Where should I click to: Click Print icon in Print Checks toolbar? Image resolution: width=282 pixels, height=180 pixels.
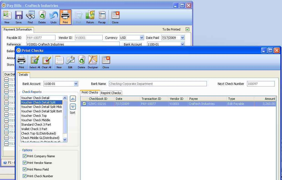tap(21, 62)
